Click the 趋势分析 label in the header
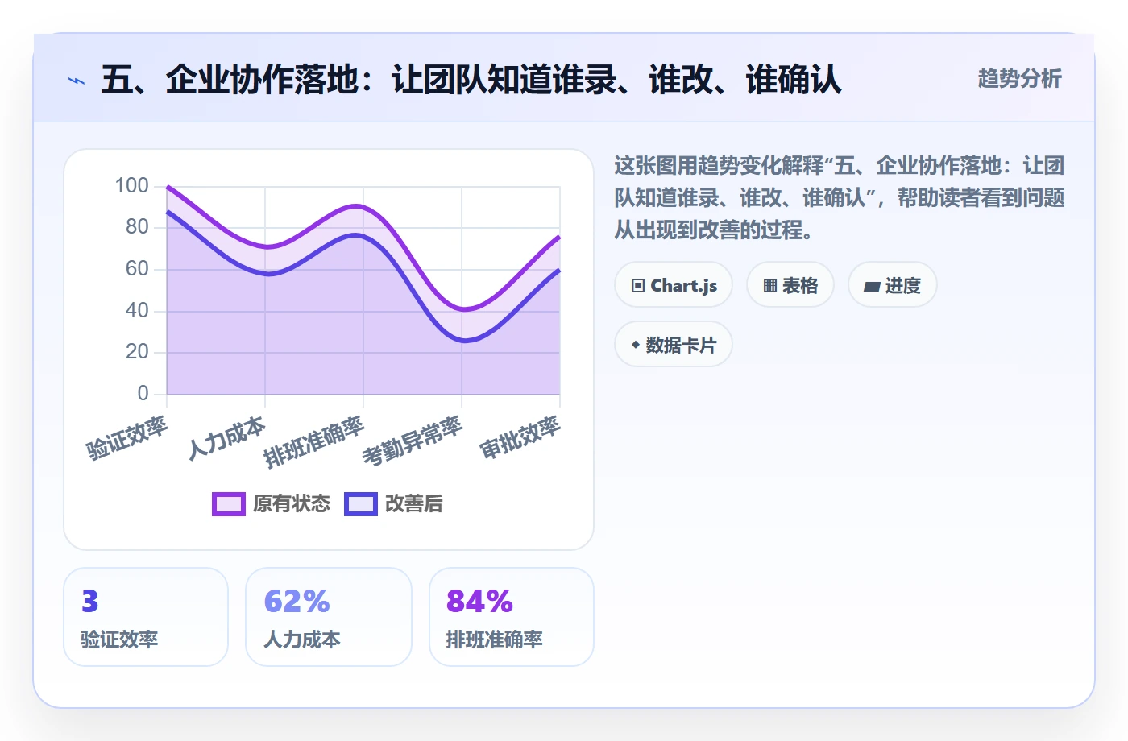The height and width of the screenshot is (741, 1128). [1019, 79]
